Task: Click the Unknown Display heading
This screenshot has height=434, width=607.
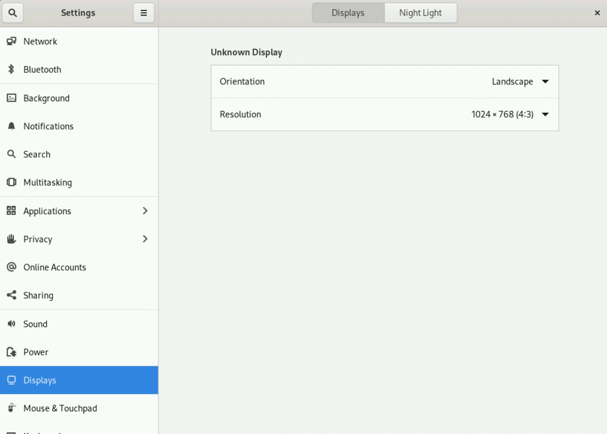Action: [247, 52]
